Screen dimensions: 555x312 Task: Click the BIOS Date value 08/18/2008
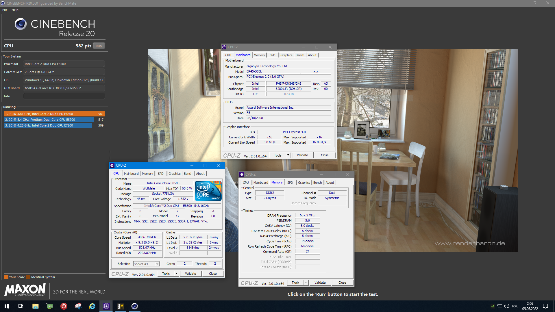click(x=288, y=118)
